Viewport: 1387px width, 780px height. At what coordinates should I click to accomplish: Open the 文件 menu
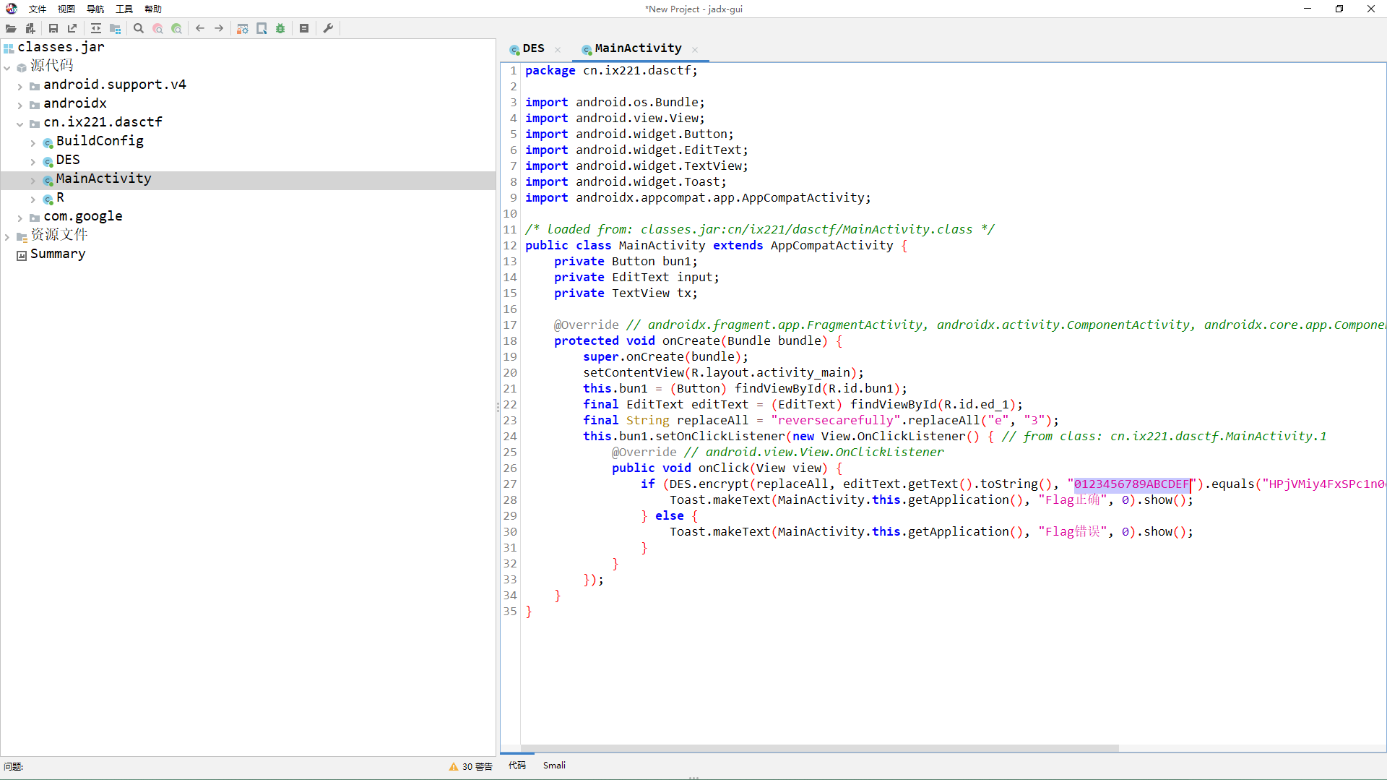tap(38, 9)
